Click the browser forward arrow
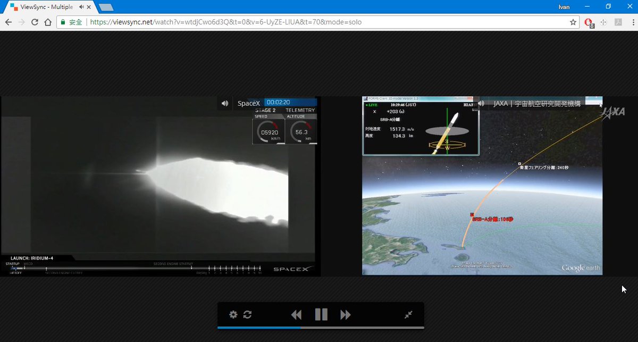 point(22,22)
